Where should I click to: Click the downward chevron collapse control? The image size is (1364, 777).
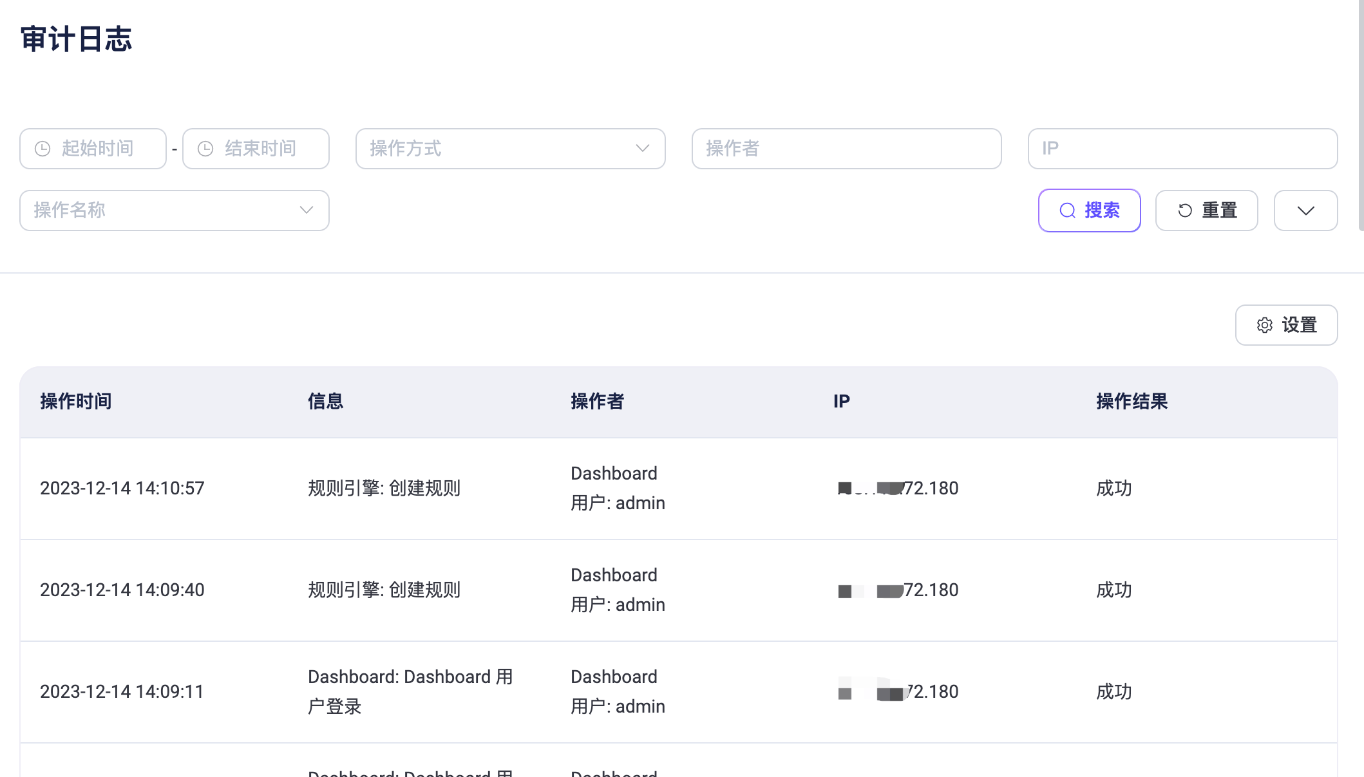(1305, 211)
